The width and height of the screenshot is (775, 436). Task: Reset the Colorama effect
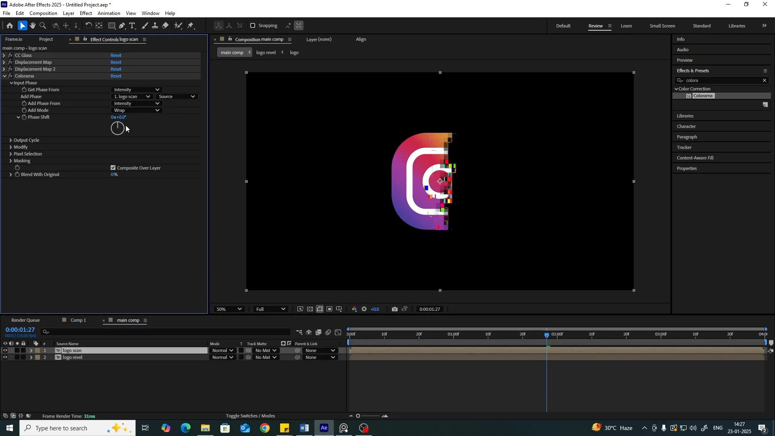[x=116, y=76]
